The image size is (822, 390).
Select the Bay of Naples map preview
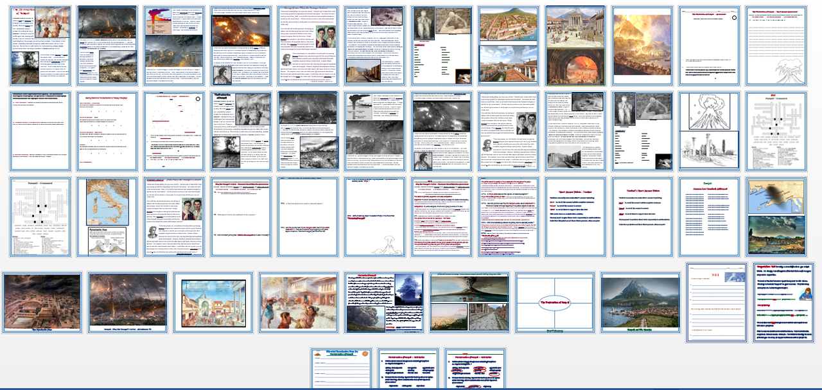(x=776, y=198)
